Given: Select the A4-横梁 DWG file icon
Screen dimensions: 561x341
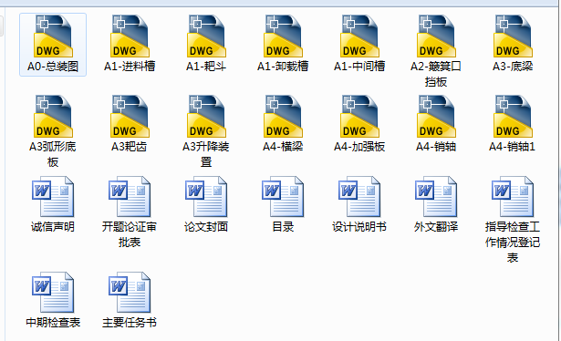Looking at the screenshot, I should [x=283, y=116].
